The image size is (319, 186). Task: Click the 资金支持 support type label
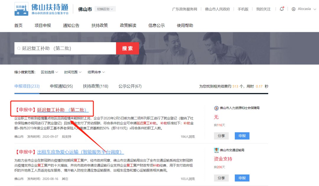(x=223, y=159)
